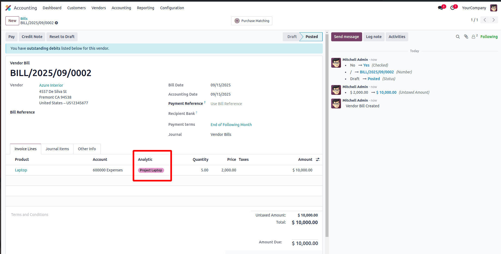501x254 pixels.
Task: Select the Draft status stage
Action: tap(292, 37)
